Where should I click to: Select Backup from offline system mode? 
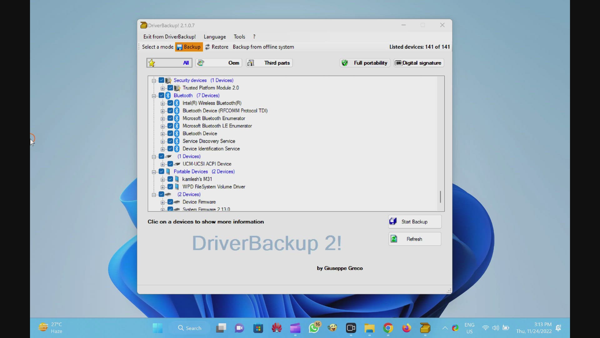(x=263, y=47)
